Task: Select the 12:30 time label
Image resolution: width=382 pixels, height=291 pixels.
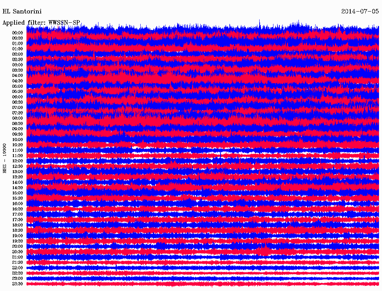Action: point(18,166)
